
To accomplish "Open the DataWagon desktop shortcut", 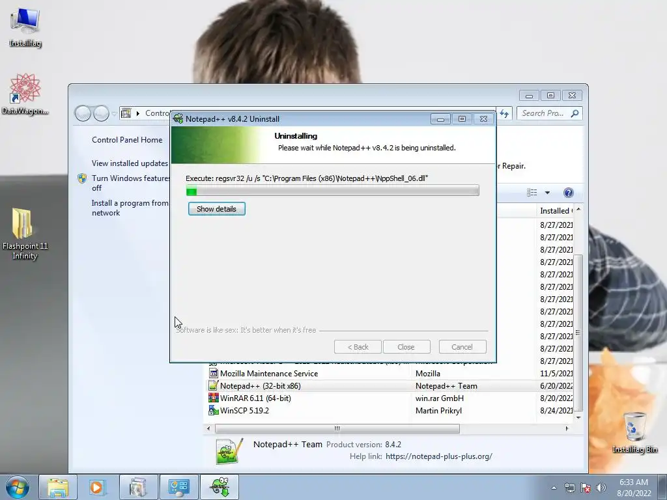I will pos(25,94).
